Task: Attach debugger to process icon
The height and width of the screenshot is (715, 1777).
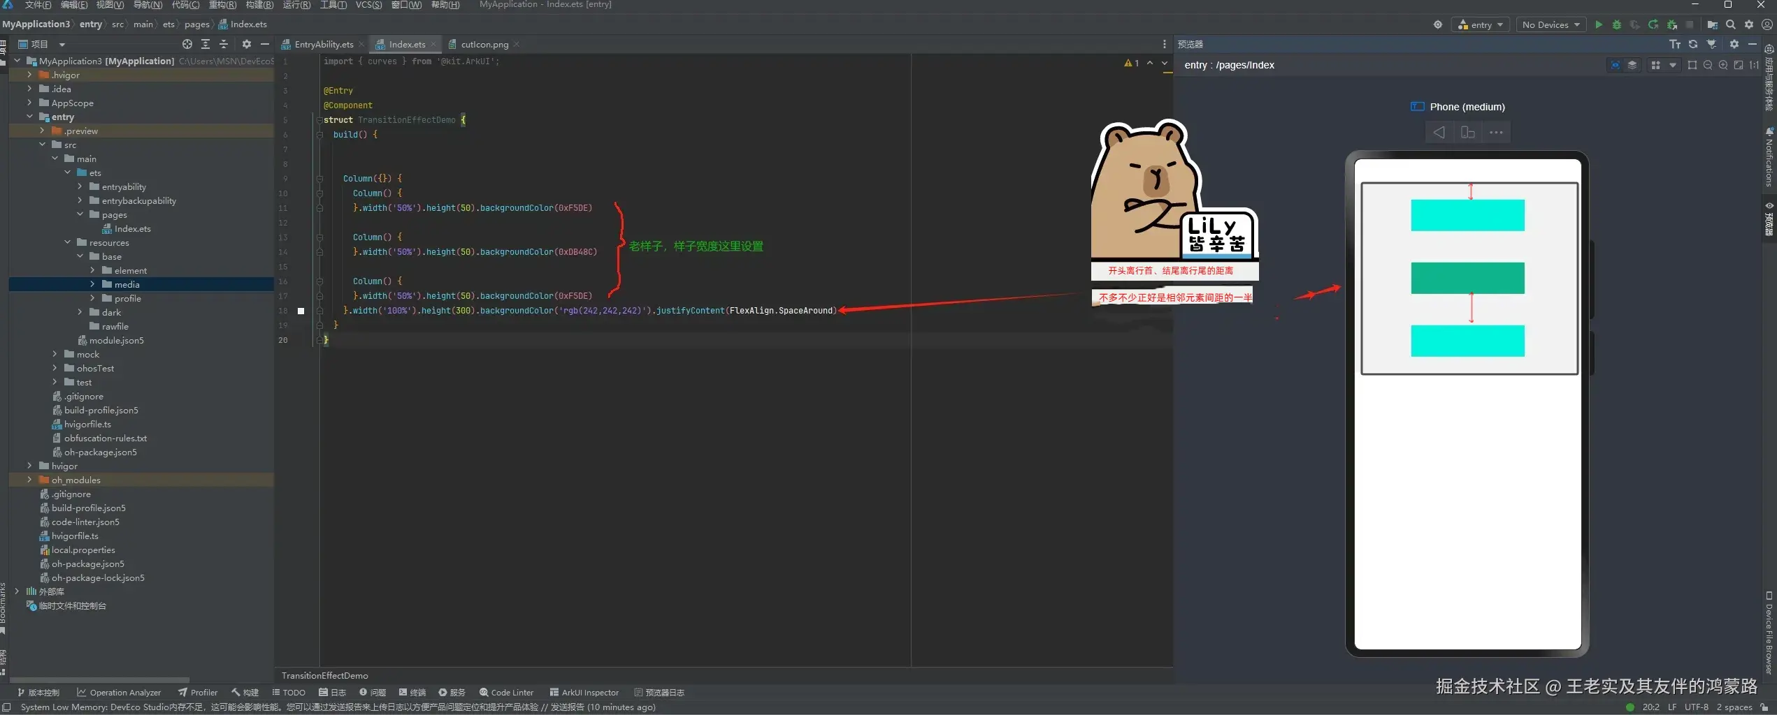Action: 1671,24
